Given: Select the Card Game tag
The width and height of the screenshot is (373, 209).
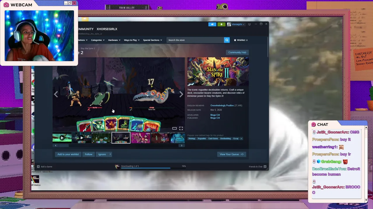Looking at the screenshot, I should [x=213, y=138].
